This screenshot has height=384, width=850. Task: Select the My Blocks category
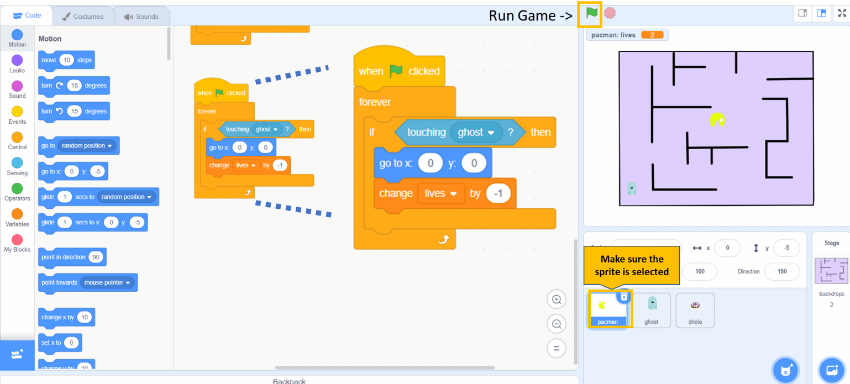(17, 243)
